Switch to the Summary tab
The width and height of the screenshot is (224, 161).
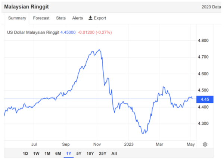coord(17,18)
